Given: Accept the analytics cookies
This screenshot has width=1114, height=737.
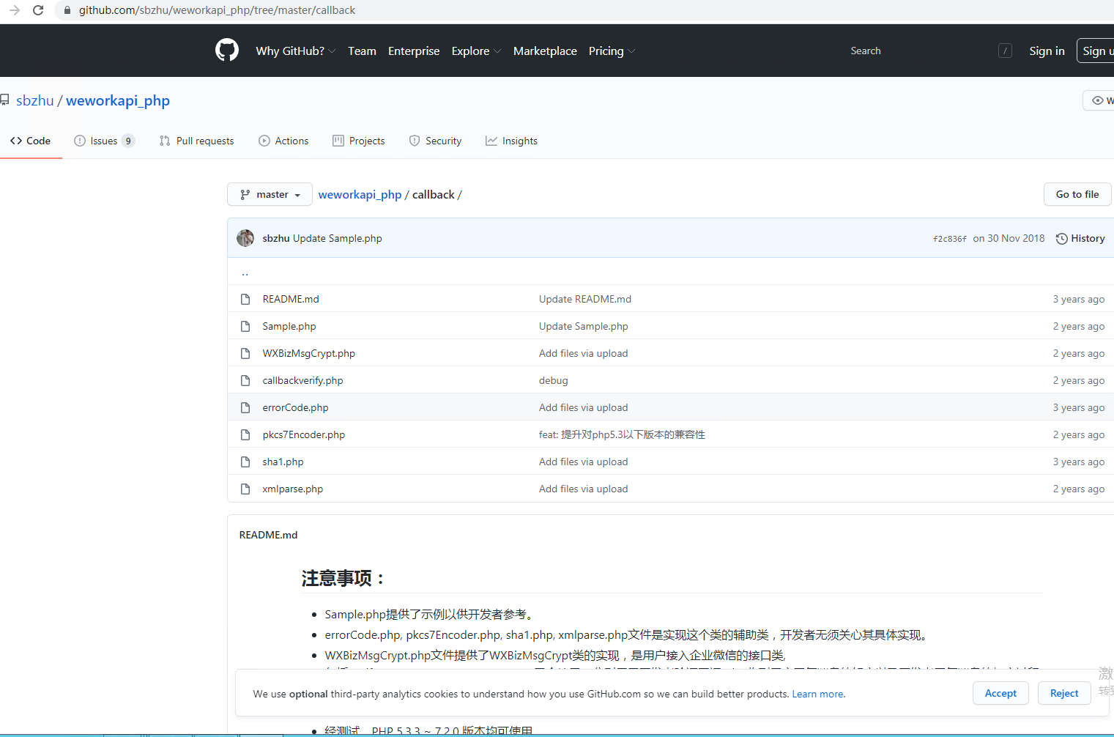Looking at the screenshot, I should (x=1000, y=693).
